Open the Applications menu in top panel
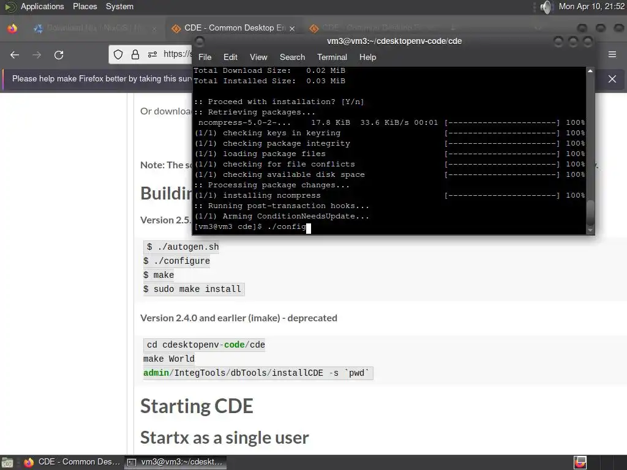627x470 pixels. pos(42,6)
